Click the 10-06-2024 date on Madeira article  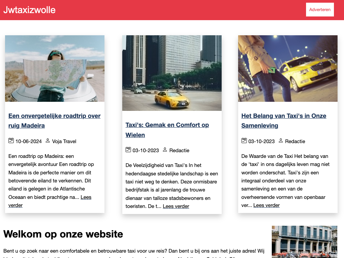[x=29, y=141]
